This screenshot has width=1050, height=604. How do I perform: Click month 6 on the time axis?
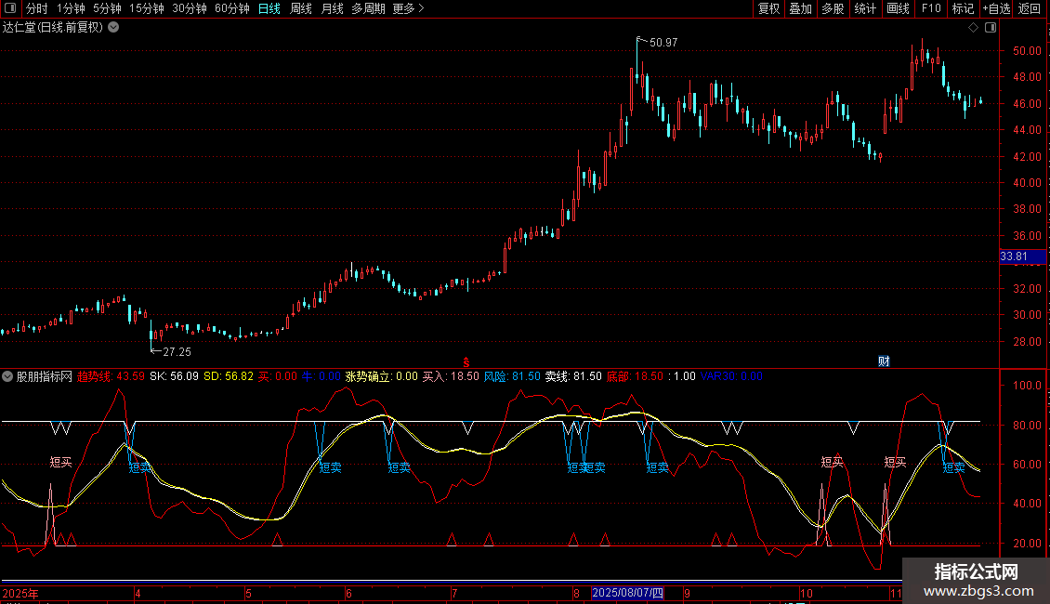pyautogui.click(x=348, y=593)
